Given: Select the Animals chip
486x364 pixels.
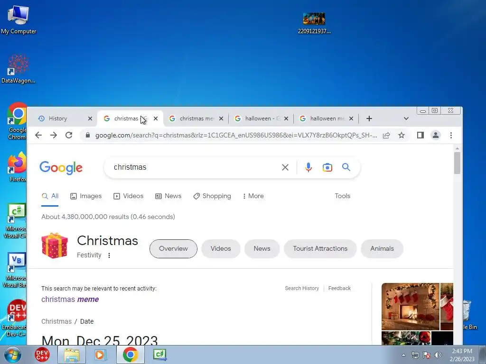Looking at the screenshot, I should [382, 248].
